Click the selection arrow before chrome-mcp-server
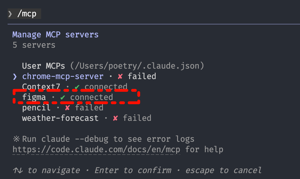The height and width of the screenshot is (179, 300). pos(15,76)
